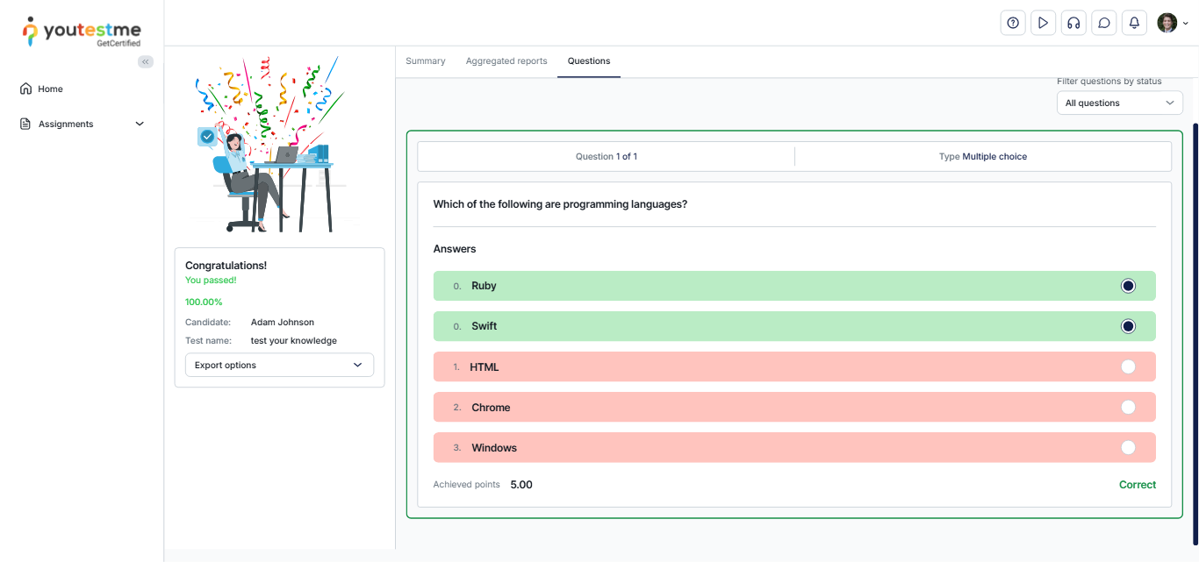The height and width of the screenshot is (562, 1199).
Task: Go to Home in sidebar
Action: pyautogui.click(x=50, y=89)
